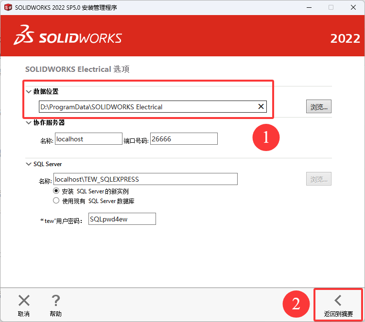Collapse the SQL Server section chevron

(x=28, y=164)
